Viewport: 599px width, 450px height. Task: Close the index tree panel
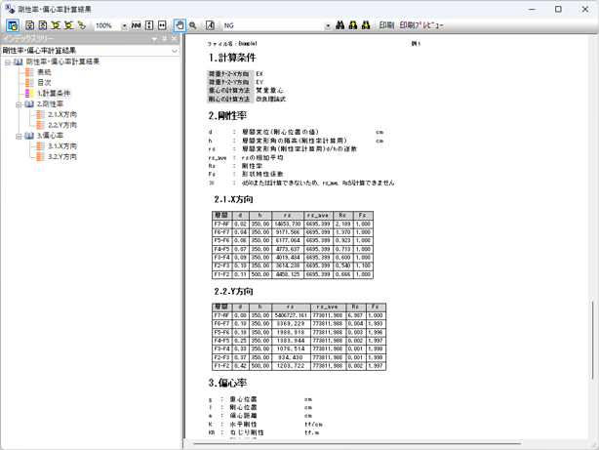(x=176, y=38)
